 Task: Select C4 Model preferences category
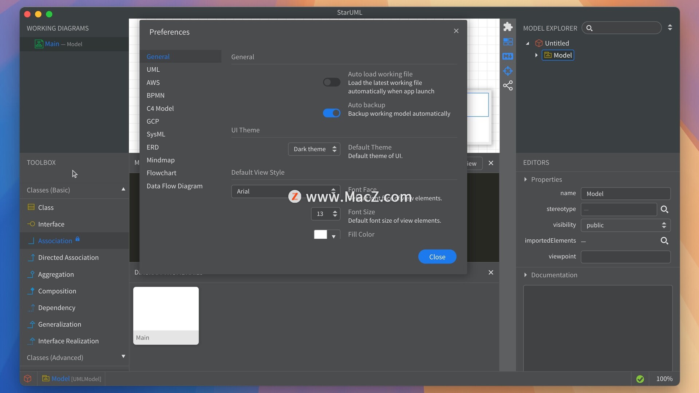[181, 108]
